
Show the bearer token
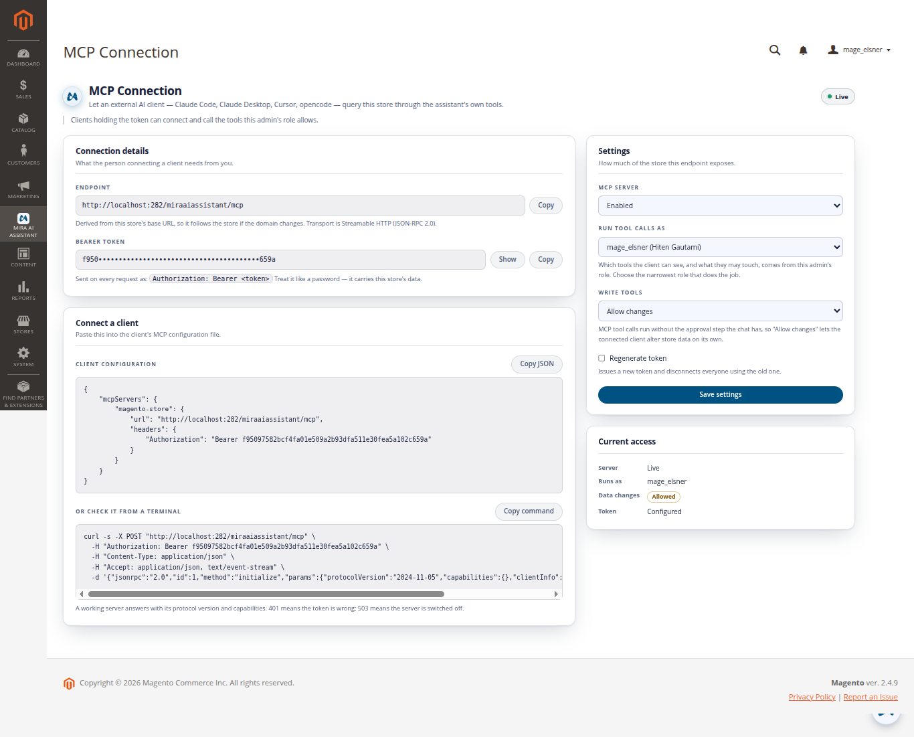coord(508,260)
